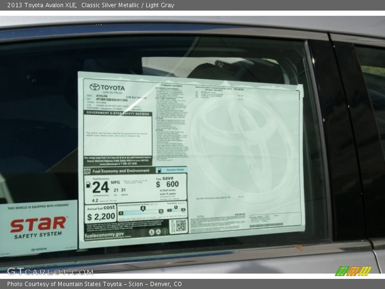
Task: Open the fueleconomy.gov link
Action: 103,236
